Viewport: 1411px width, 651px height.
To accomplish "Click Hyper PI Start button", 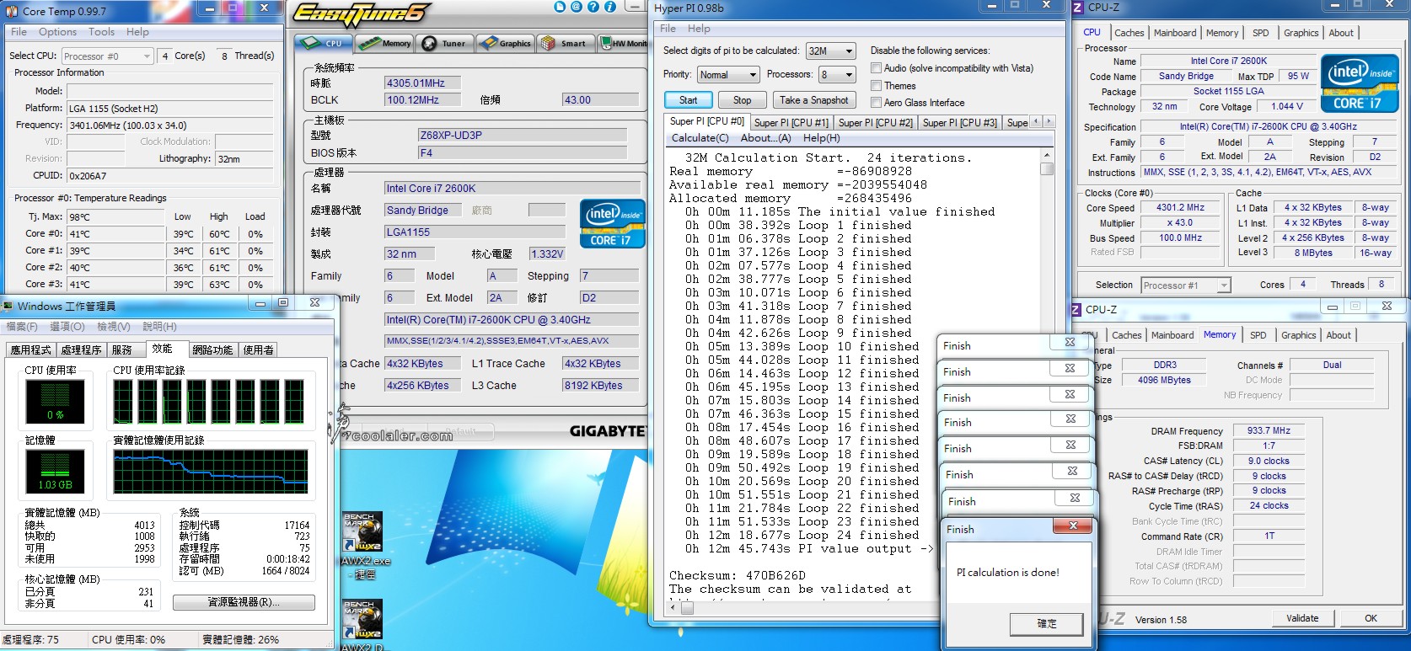I will tap(689, 100).
